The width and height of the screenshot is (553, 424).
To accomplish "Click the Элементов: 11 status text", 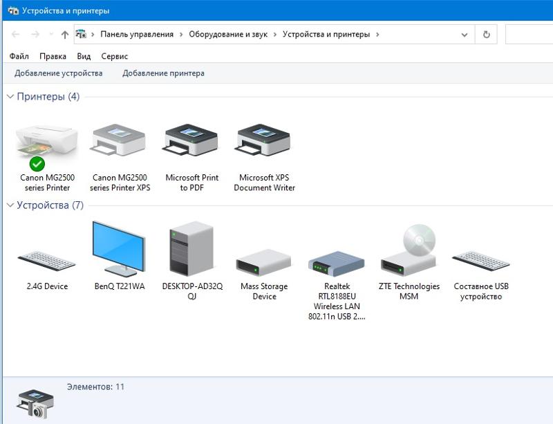I will click(x=95, y=387).
